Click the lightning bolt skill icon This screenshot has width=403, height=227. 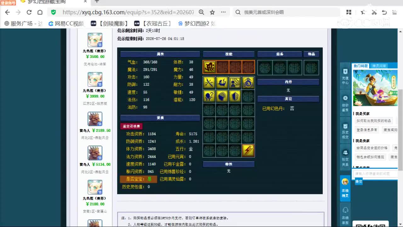[x=248, y=151]
